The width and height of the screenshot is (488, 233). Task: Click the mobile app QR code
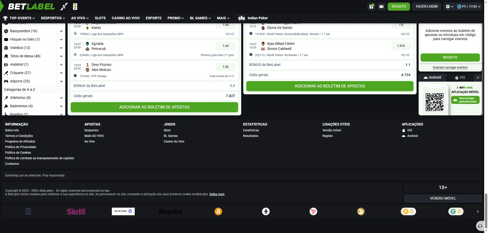pos(435,102)
